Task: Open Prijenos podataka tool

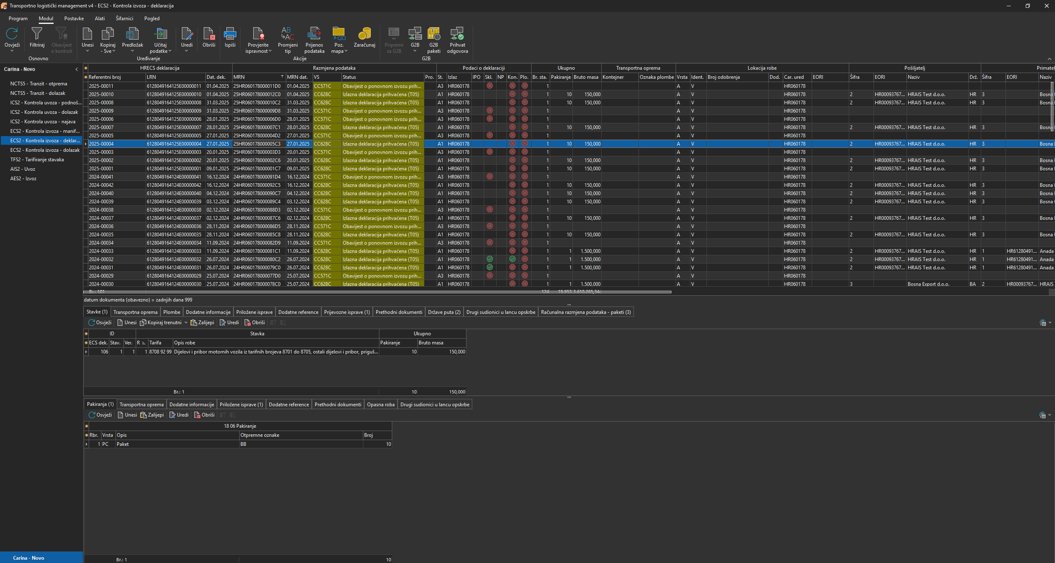Action: tap(314, 34)
